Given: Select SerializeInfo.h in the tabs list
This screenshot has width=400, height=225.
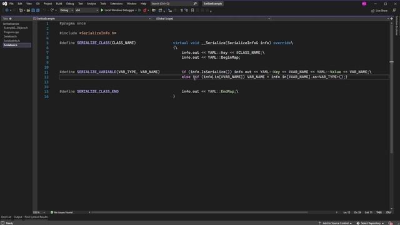Looking at the screenshot, I should [12, 41].
